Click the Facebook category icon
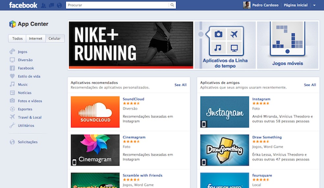 tap(13, 68)
